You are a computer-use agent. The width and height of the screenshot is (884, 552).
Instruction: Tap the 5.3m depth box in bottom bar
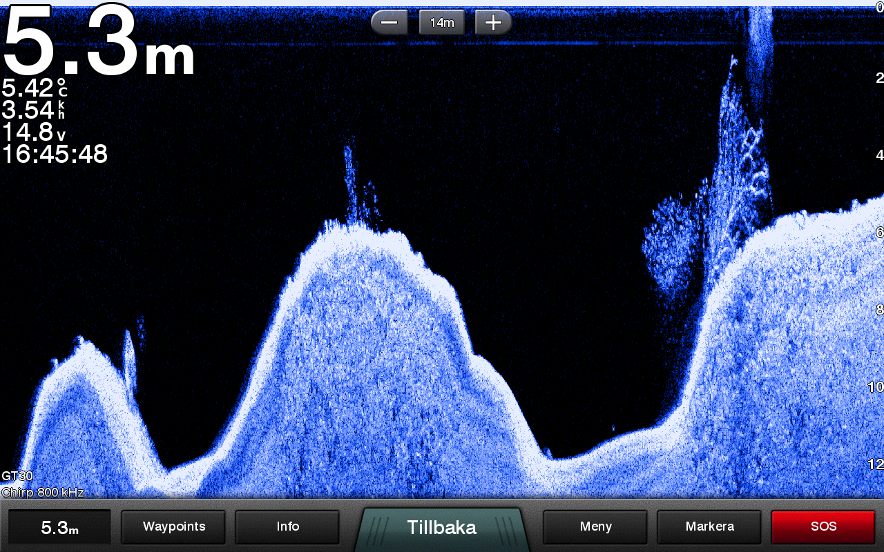[x=59, y=528]
